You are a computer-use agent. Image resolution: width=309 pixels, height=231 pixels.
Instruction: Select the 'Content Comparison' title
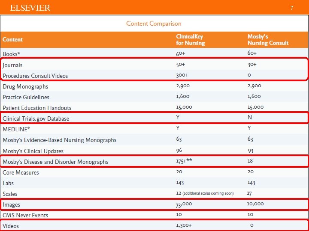pyautogui.click(x=154, y=24)
